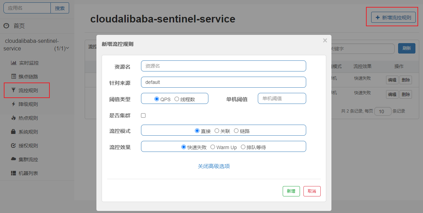Collapse the cloudalibaba-sentinel-service app chevron
This screenshot has width=423, height=213.
67,48
